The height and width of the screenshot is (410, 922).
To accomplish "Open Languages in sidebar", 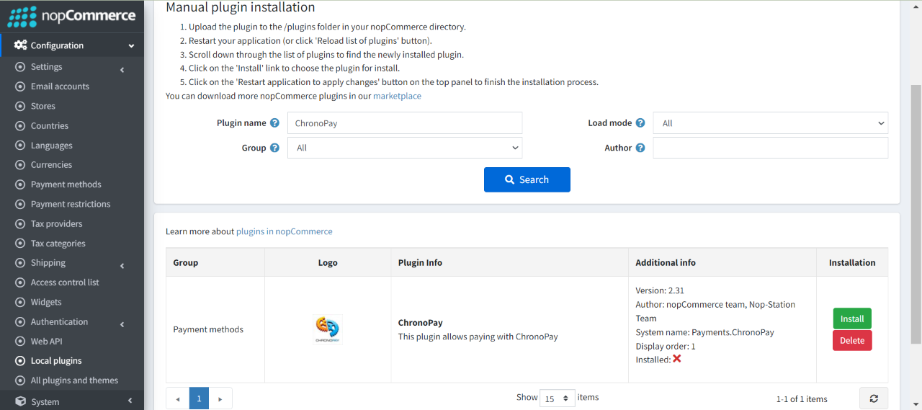I will 52,146.
